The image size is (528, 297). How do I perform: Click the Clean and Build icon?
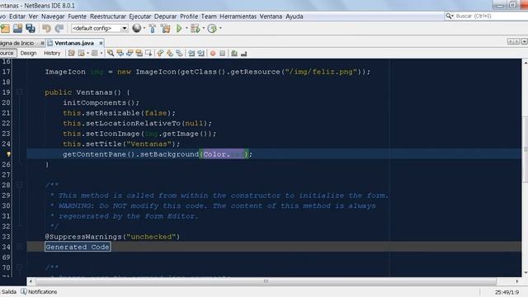pyautogui.click(x=166, y=29)
